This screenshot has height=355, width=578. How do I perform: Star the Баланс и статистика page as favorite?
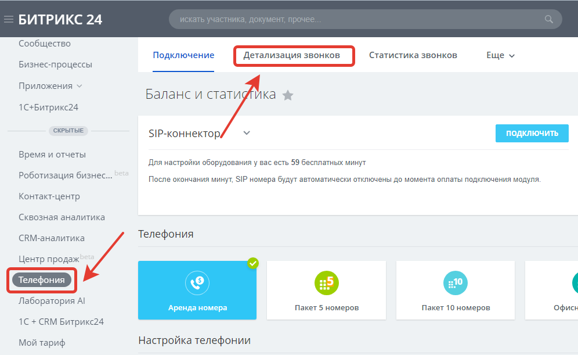tap(288, 95)
